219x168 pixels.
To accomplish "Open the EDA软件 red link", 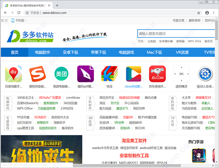I will click(x=40, y=117).
